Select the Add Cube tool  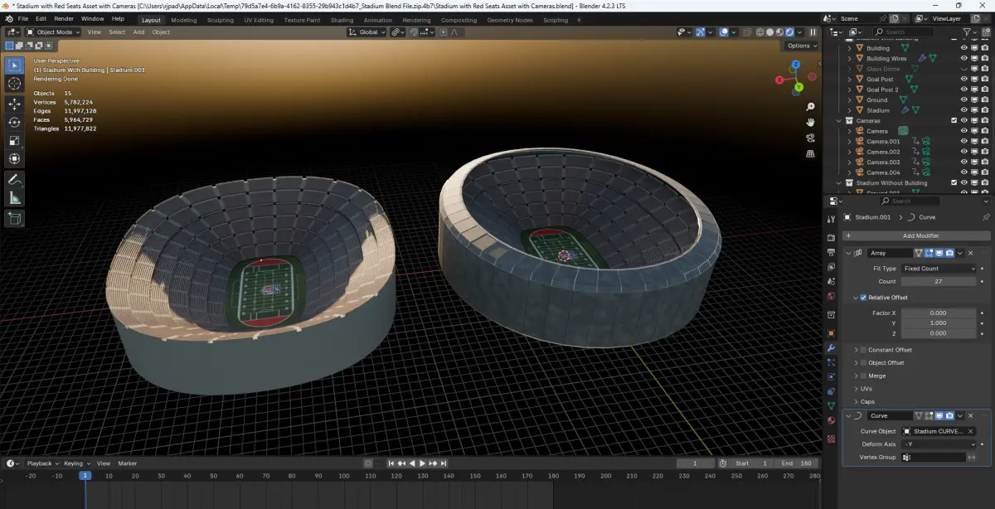(14, 218)
